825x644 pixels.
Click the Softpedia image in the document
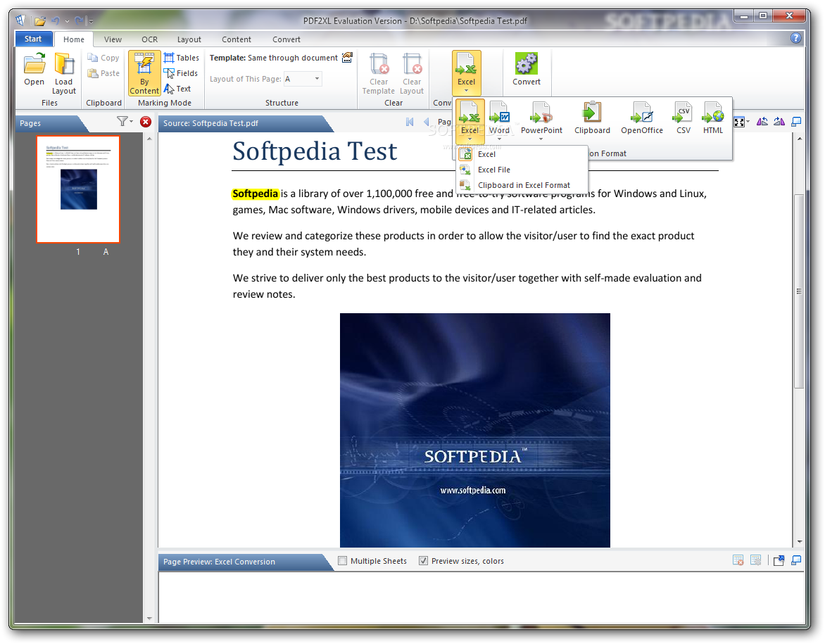tap(474, 430)
